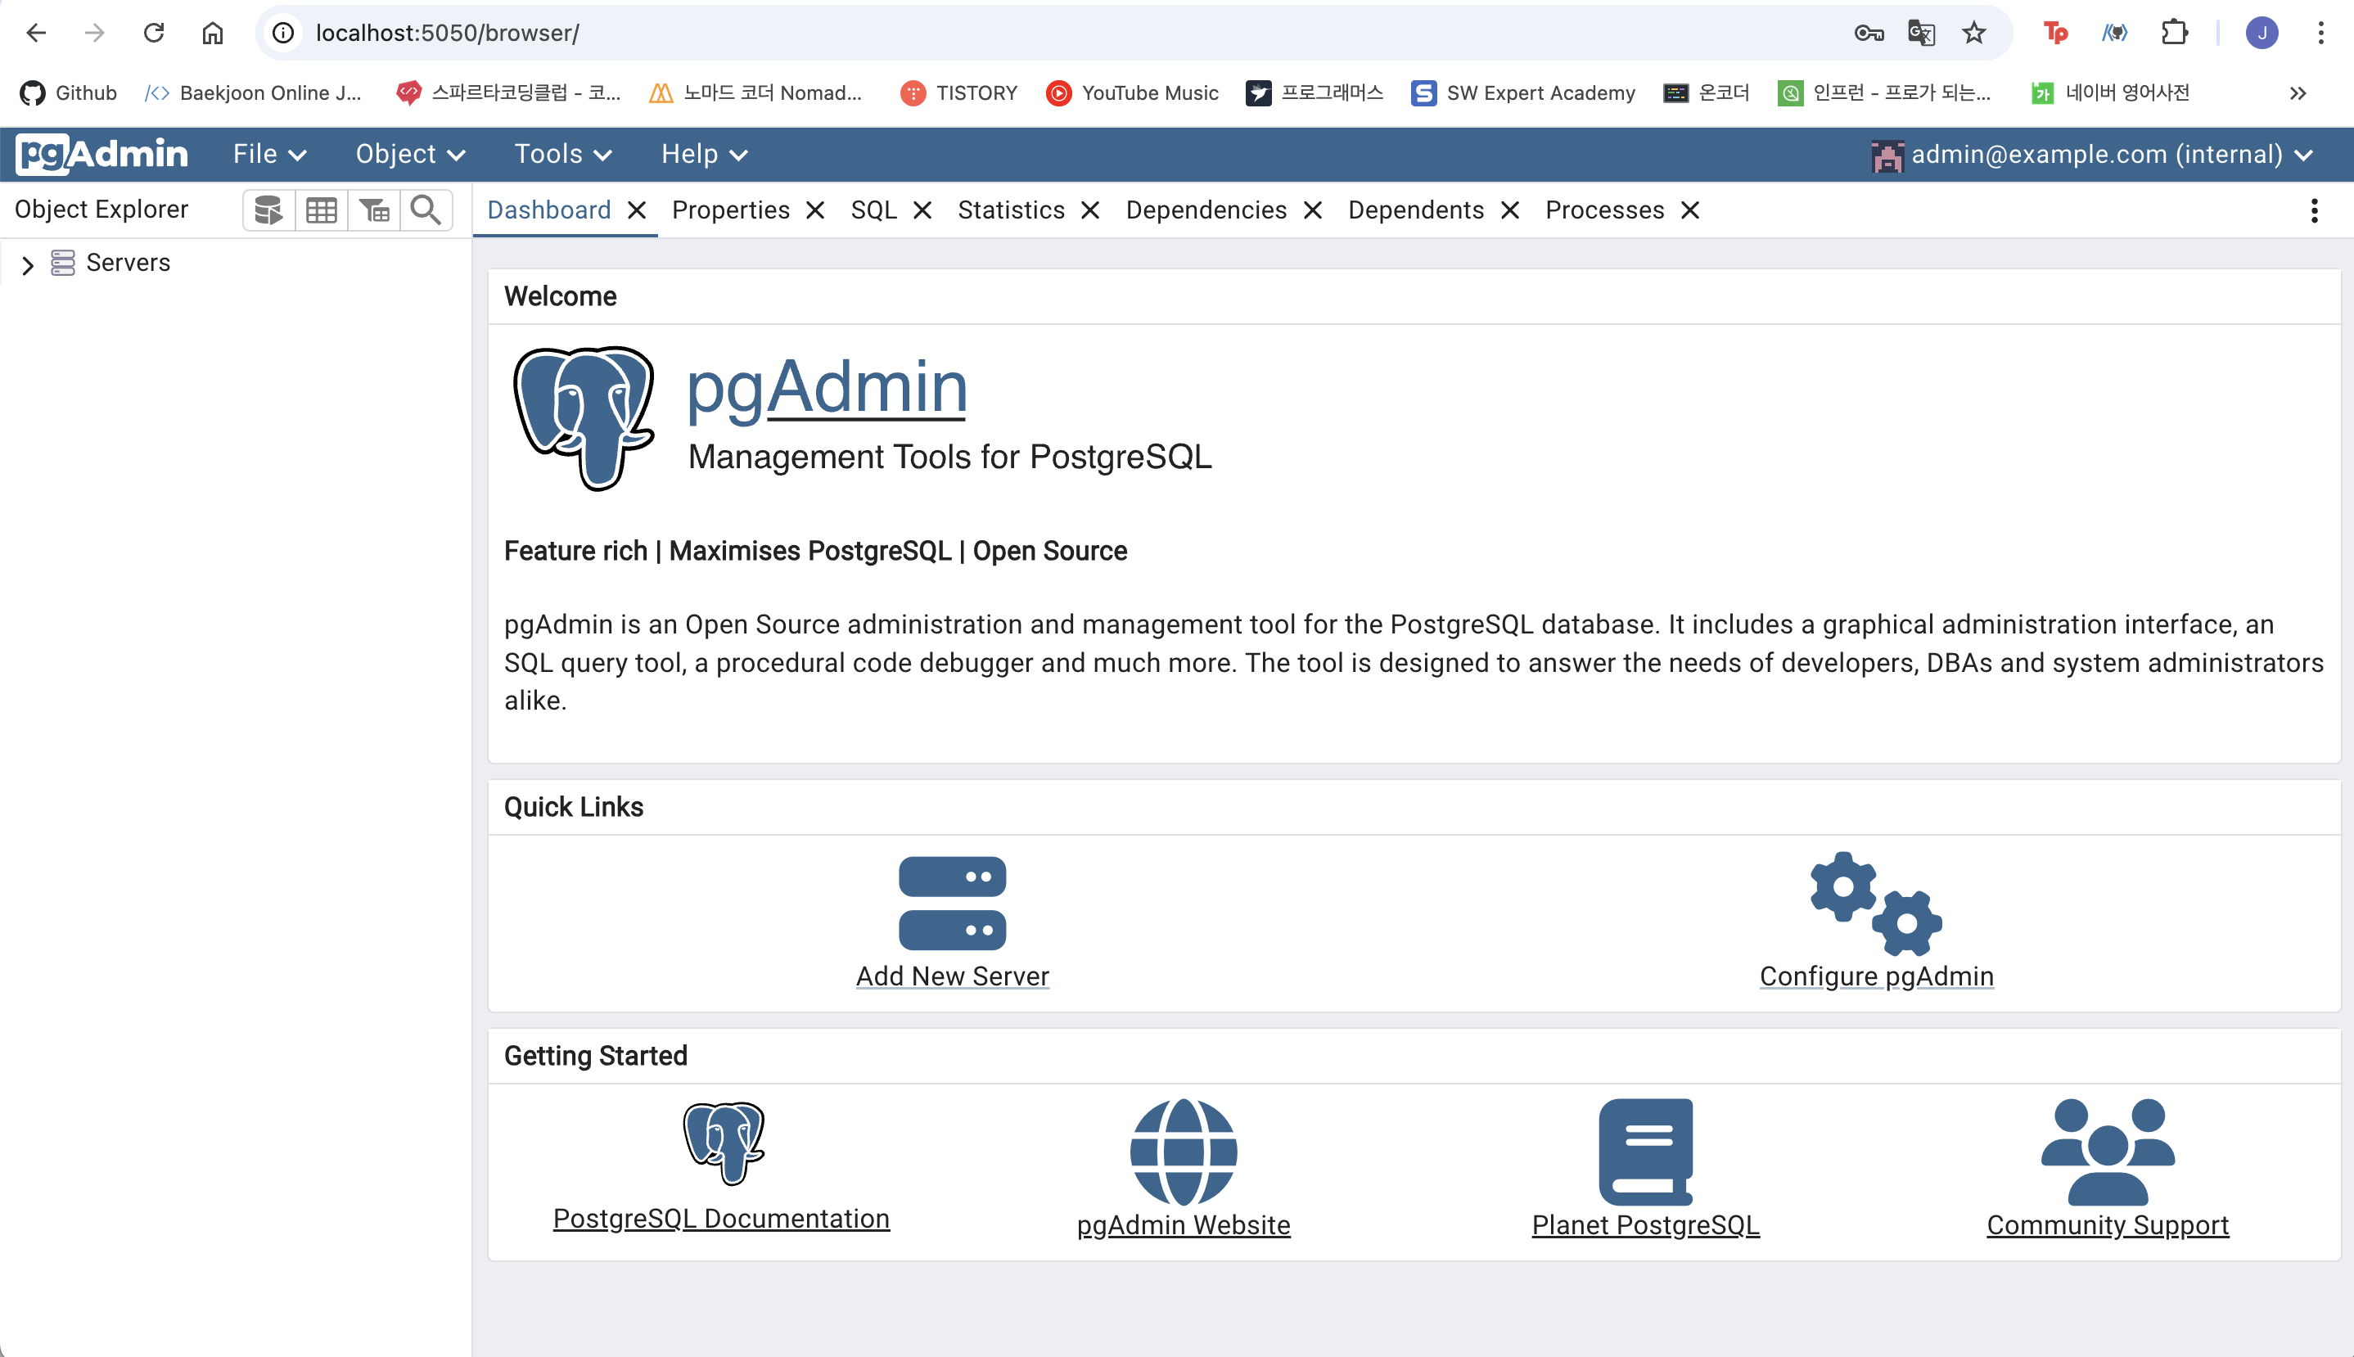Click the Filtered Rows toolbar icon
2354x1357 pixels.
374,210
